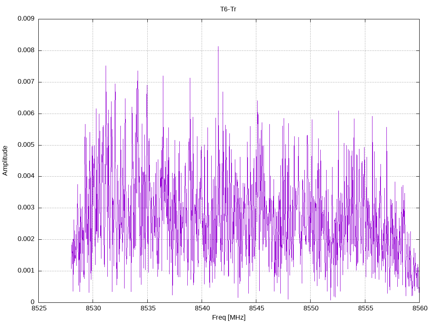The image size is (431, 323).
Task: Click the 0.007 y-axis tick label
Action: [26, 82]
